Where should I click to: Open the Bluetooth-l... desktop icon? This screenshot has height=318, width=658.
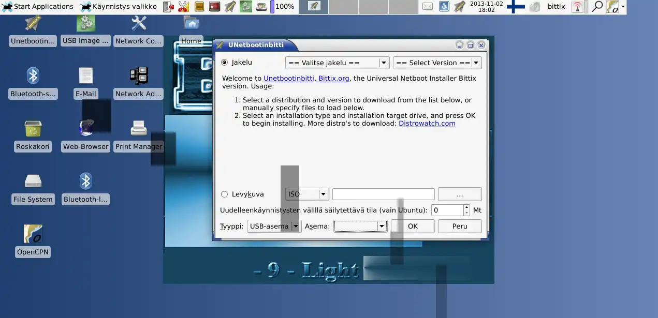(x=85, y=189)
